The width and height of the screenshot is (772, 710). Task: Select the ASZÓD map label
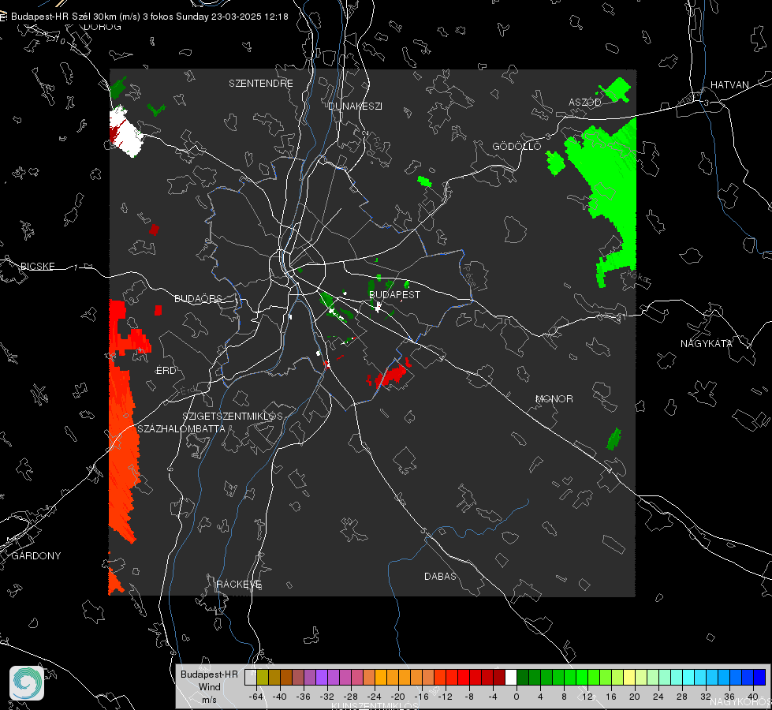tap(585, 102)
